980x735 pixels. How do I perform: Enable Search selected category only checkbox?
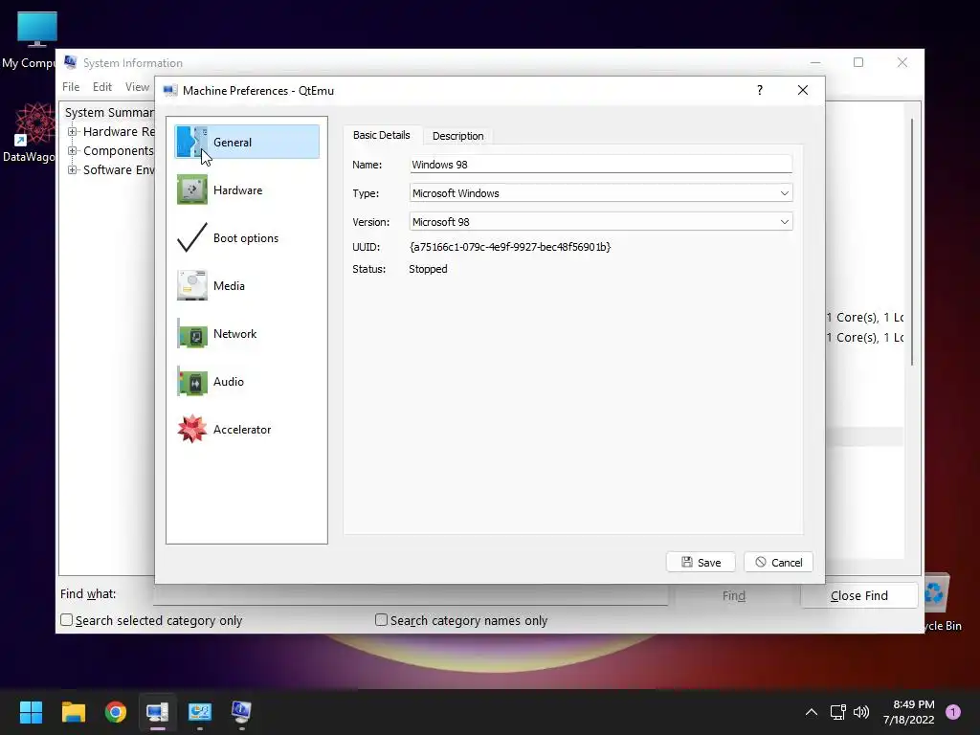pyautogui.click(x=67, y=619)
